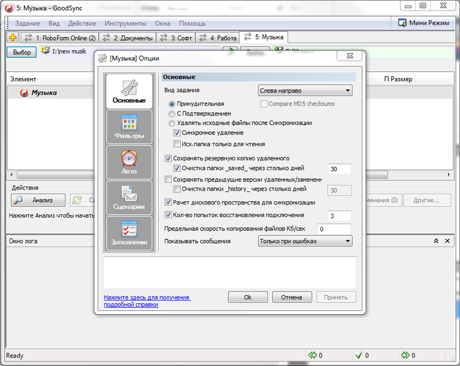Click the left green arrows status icon
Viewport: 460px width, 366px height.
coord(312,355)
